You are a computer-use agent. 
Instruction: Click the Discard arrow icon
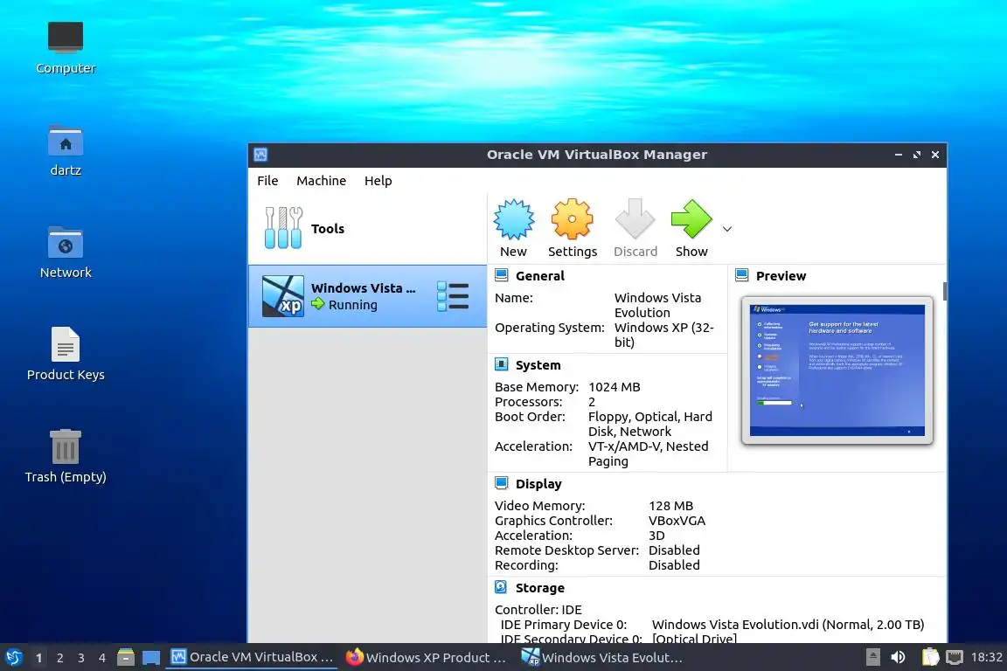[635, 219]
